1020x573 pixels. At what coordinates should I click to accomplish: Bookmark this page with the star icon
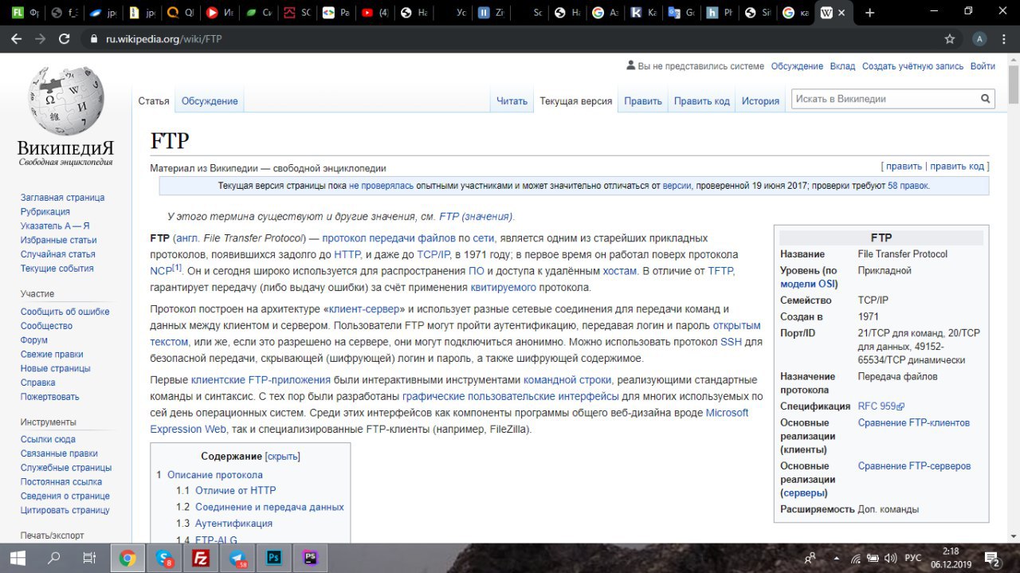(949, 38)
